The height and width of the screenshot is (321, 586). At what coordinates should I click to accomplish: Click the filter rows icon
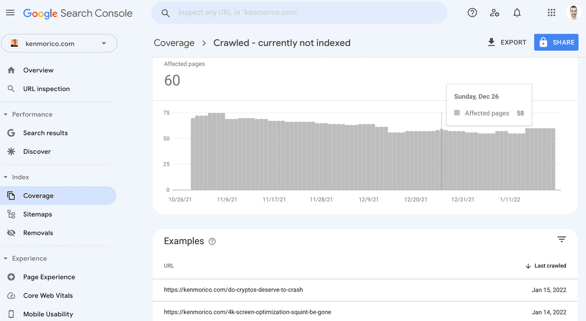coord(562,239)
